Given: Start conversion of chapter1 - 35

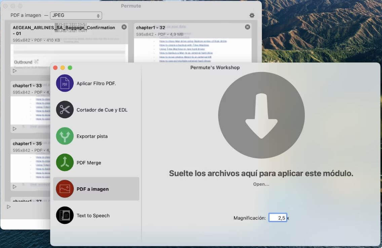Looking at the screenshot, I should tap(15, 187).
